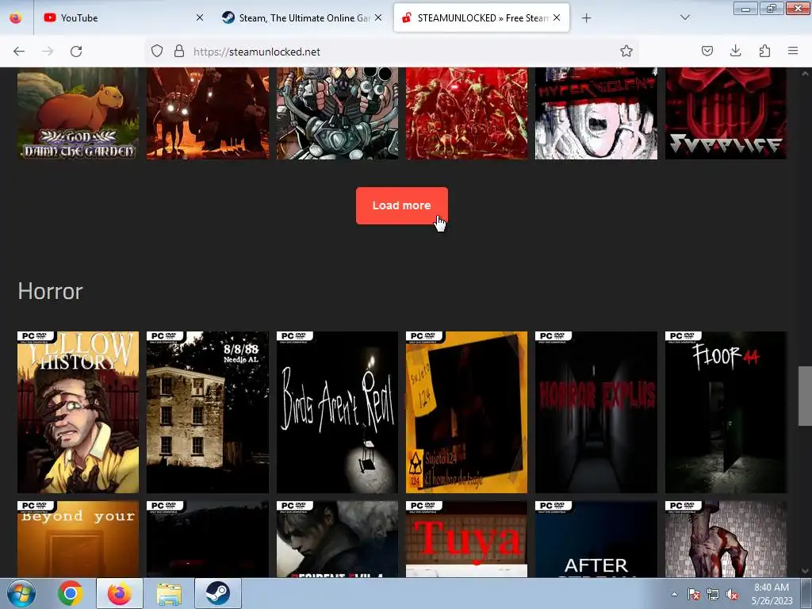View site security padlock info
The image size is (812, 609).
click(x=179, y=52)
